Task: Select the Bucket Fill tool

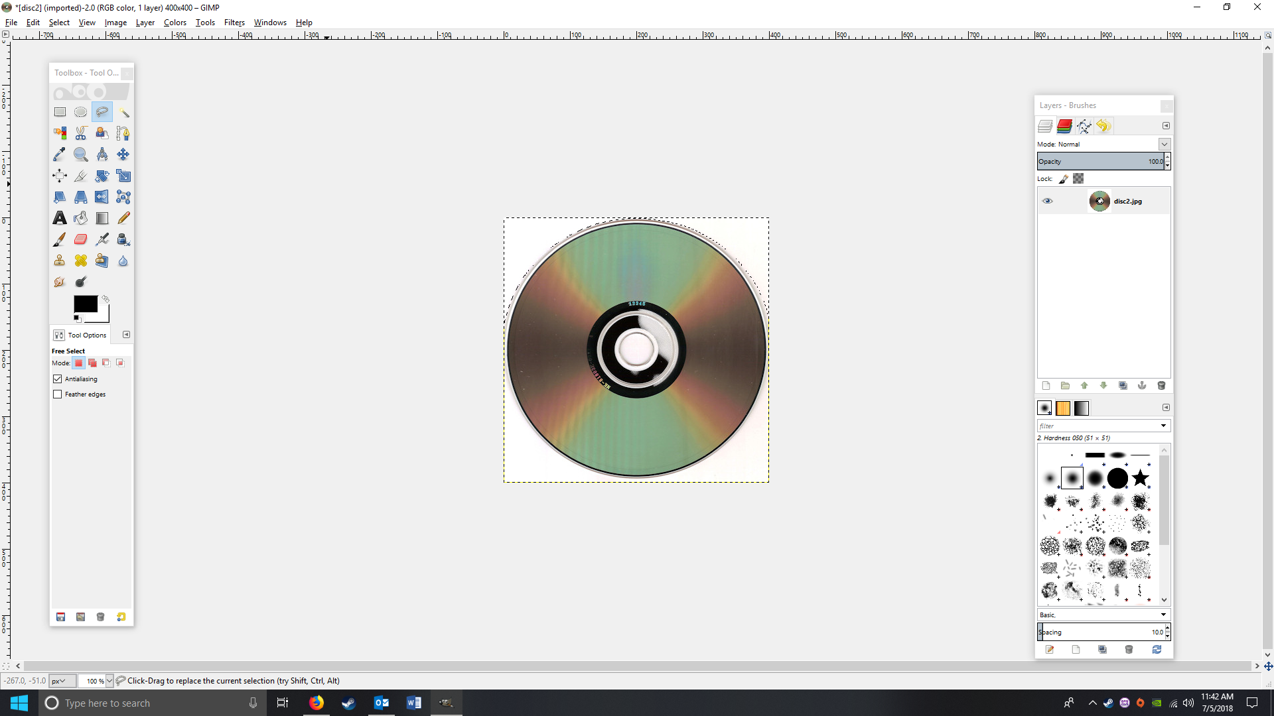Action: [81, 218]
